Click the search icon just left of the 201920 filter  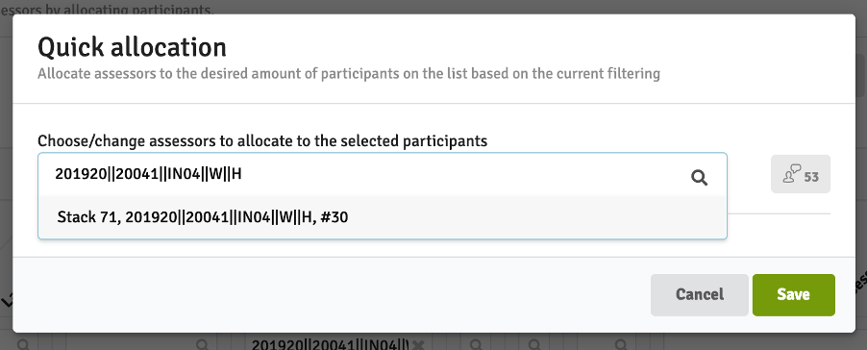click(x=203, y=345)
